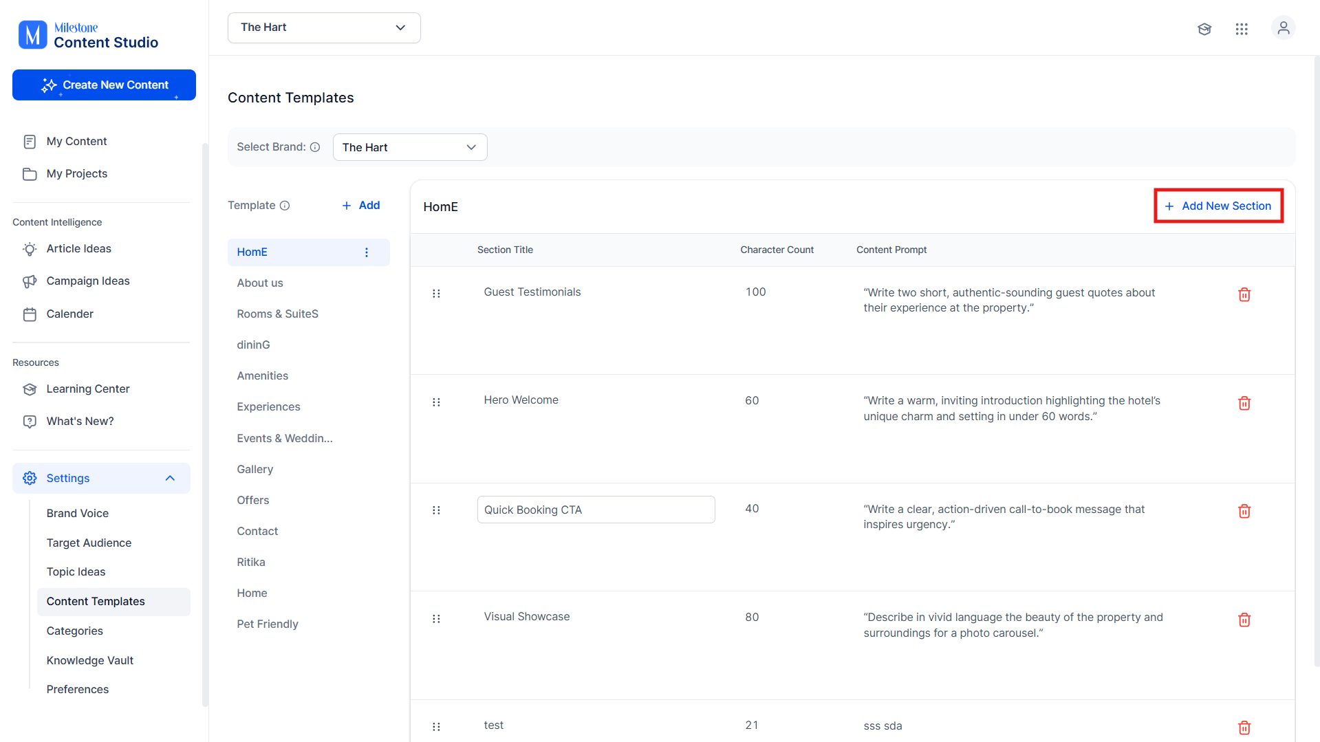Click the Visual Showcase section title
The width and height of the screenshot is (1320, 742).
[x=527, y=617]
